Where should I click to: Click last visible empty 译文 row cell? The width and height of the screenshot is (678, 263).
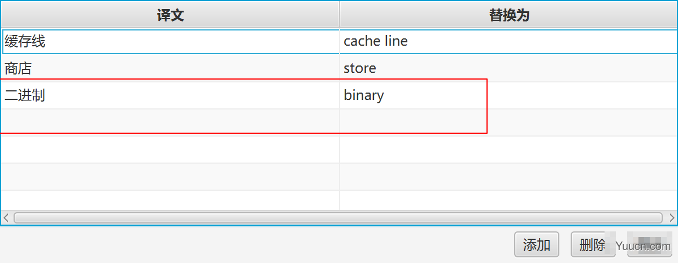[170, 200]
